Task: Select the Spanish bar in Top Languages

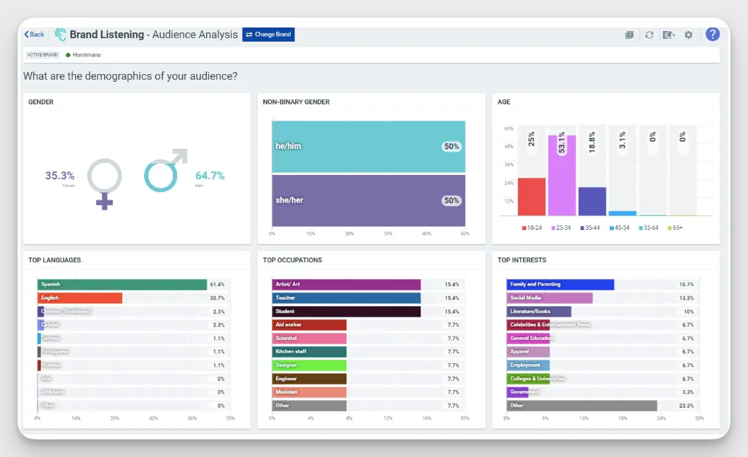Action: point(122,284)
